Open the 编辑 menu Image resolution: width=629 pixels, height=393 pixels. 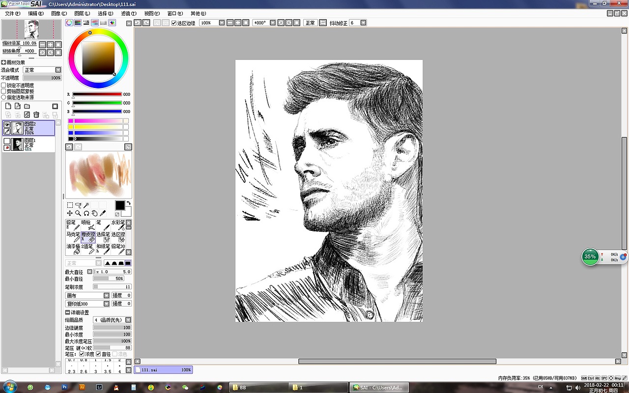[36, 13]
